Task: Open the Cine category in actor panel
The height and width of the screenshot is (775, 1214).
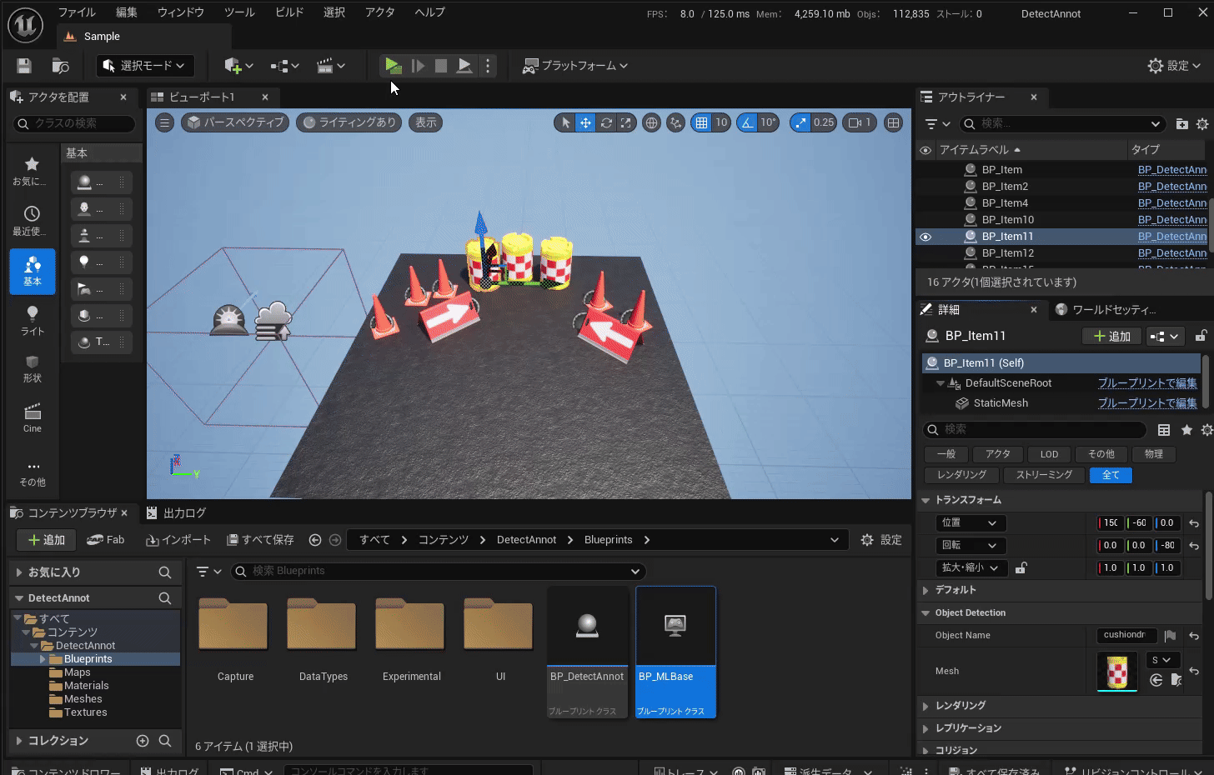Action: [x=33, y=417]
